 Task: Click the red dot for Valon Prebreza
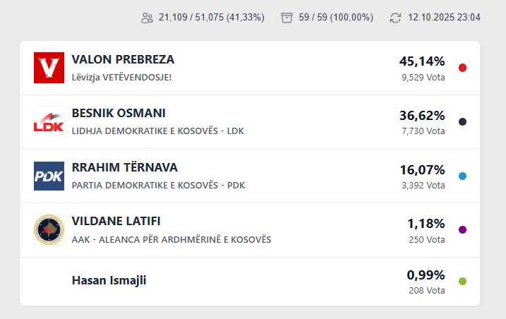(x=462, y=68)
